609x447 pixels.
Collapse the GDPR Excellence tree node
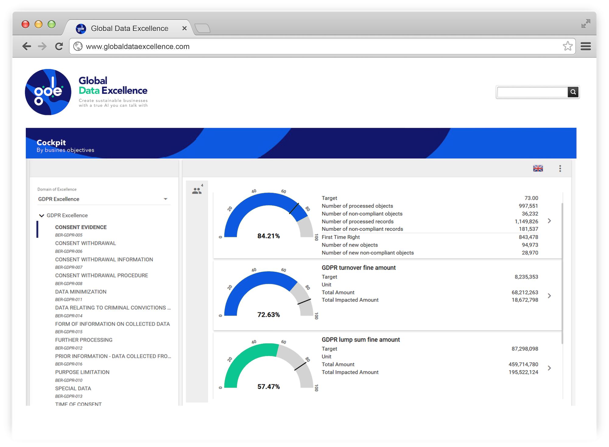point(42,215)
